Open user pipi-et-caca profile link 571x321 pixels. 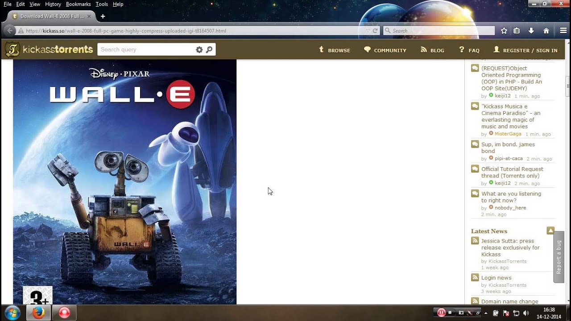509,158
